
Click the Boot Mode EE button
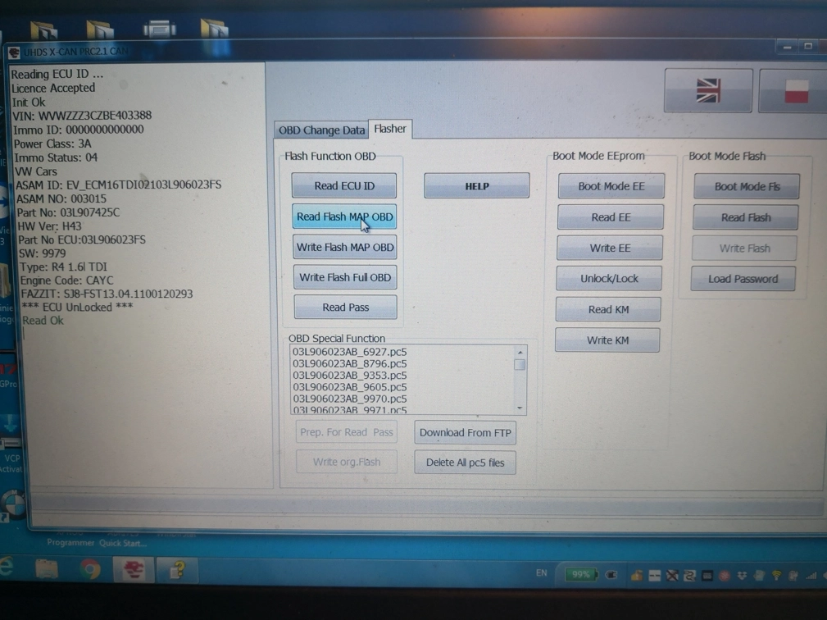click(x=611, y=186)
